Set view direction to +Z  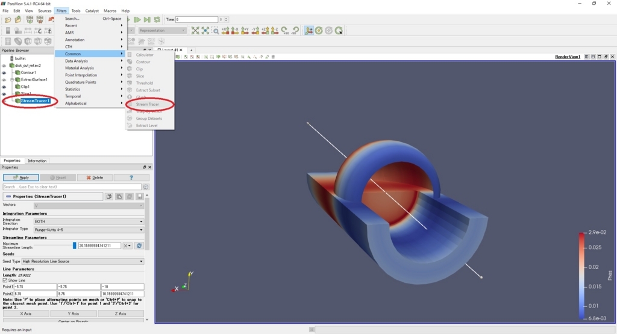click(265, 31)
